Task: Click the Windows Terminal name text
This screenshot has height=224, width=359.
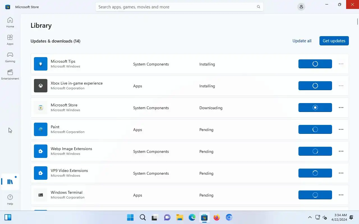Action: 66,192
